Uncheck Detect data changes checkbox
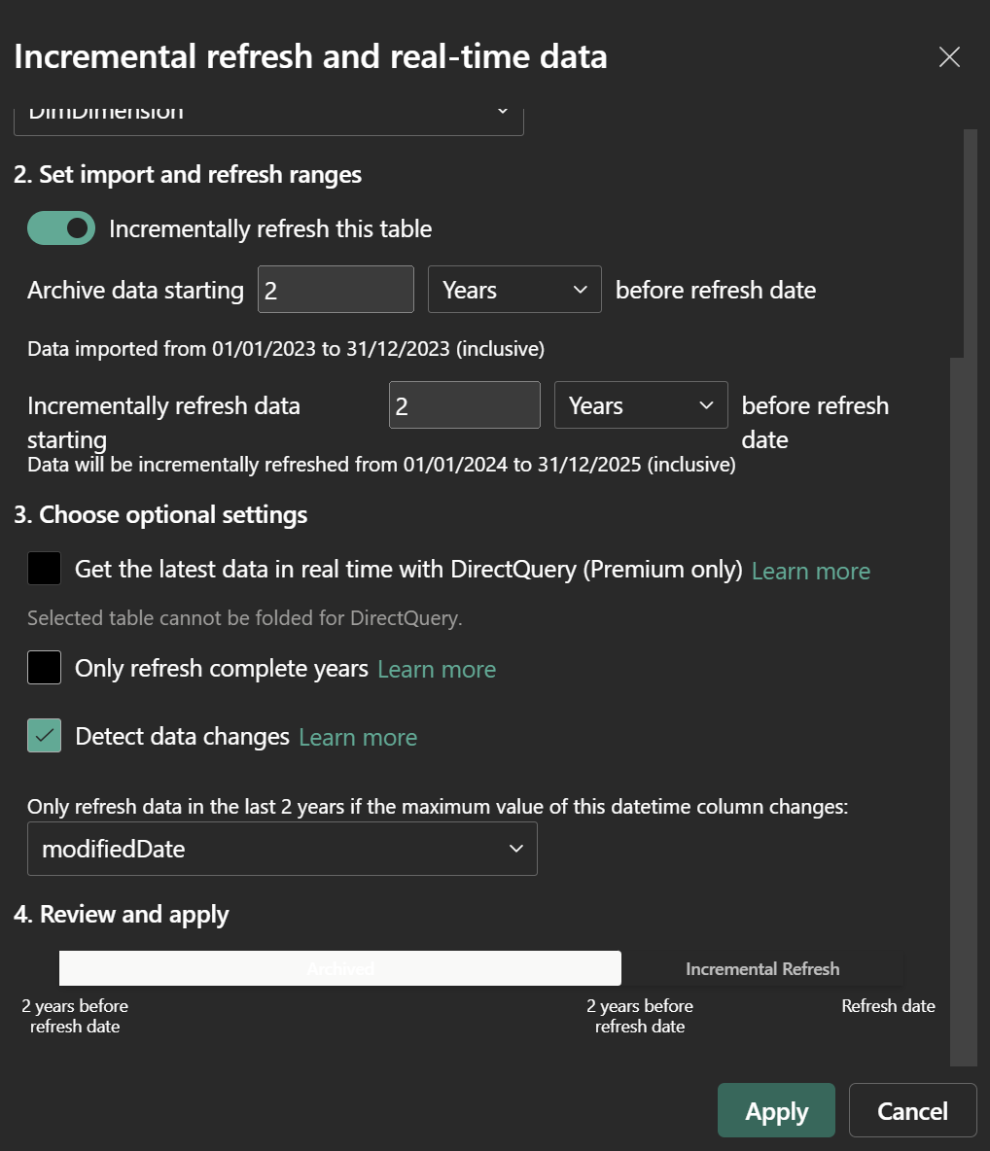990x1151 pixels. pos(45,736)
